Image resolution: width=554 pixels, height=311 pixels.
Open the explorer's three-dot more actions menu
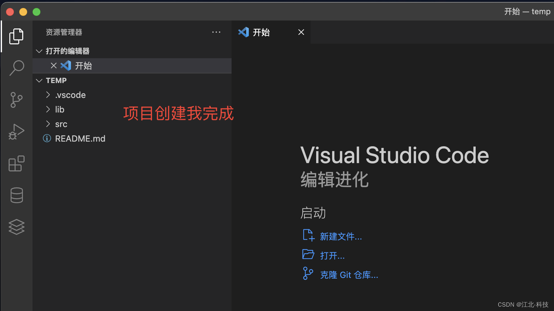tap(216, 32)
